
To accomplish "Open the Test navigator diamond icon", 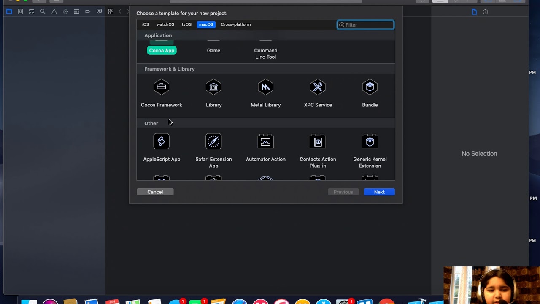I will (65, 11).
